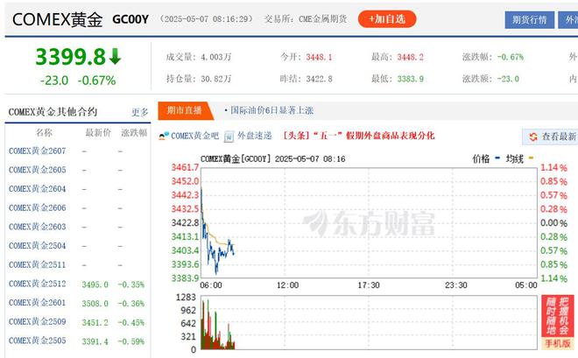
Task: Click the 3391.4 price for COMEX黄金2505
Action: pyautogui.click(x=95, y=341)
